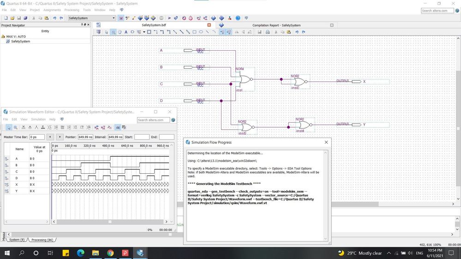Click the Start Compilation play icon
The height and width of the screenshot is (259, 461).
(169, 18)
